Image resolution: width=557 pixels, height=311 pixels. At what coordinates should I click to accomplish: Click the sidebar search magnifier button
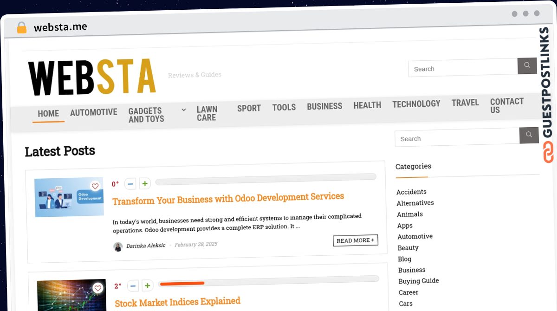point(529,135)
